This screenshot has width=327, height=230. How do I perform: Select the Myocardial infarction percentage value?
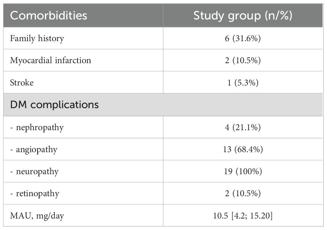(x=243, y=60)
